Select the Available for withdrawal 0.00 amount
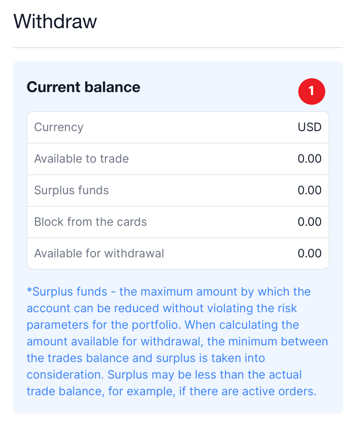This screenshot has height=427, width=356. (309, 253)
